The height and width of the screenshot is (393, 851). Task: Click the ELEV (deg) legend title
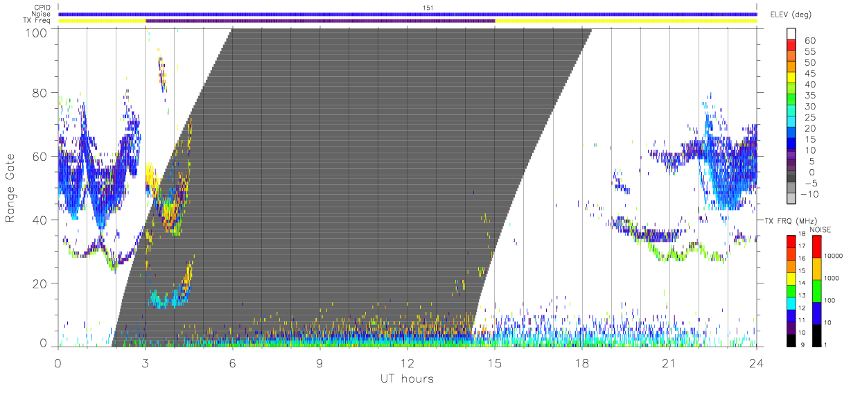(x=791, y=15)
